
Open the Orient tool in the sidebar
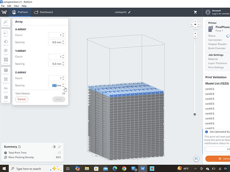6,43
